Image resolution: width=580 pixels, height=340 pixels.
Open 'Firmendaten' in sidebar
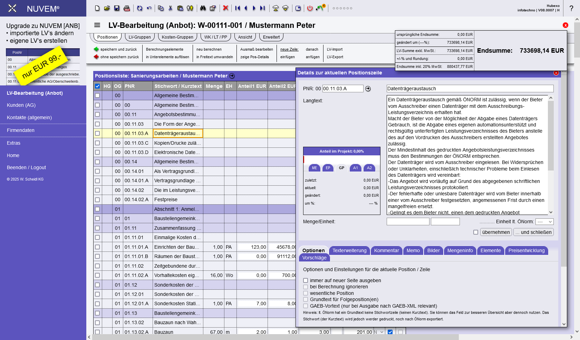click(21, 130)
